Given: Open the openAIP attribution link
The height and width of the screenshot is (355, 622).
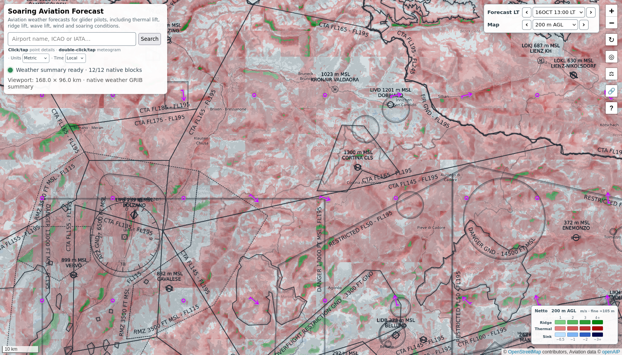Looking at the screenshot, I should point(611,352).
